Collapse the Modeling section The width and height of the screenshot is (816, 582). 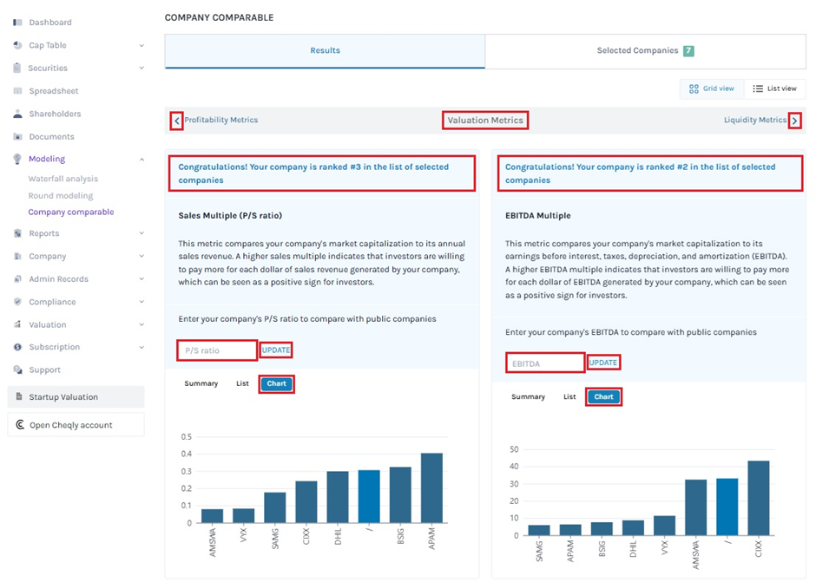click(141, 160)
